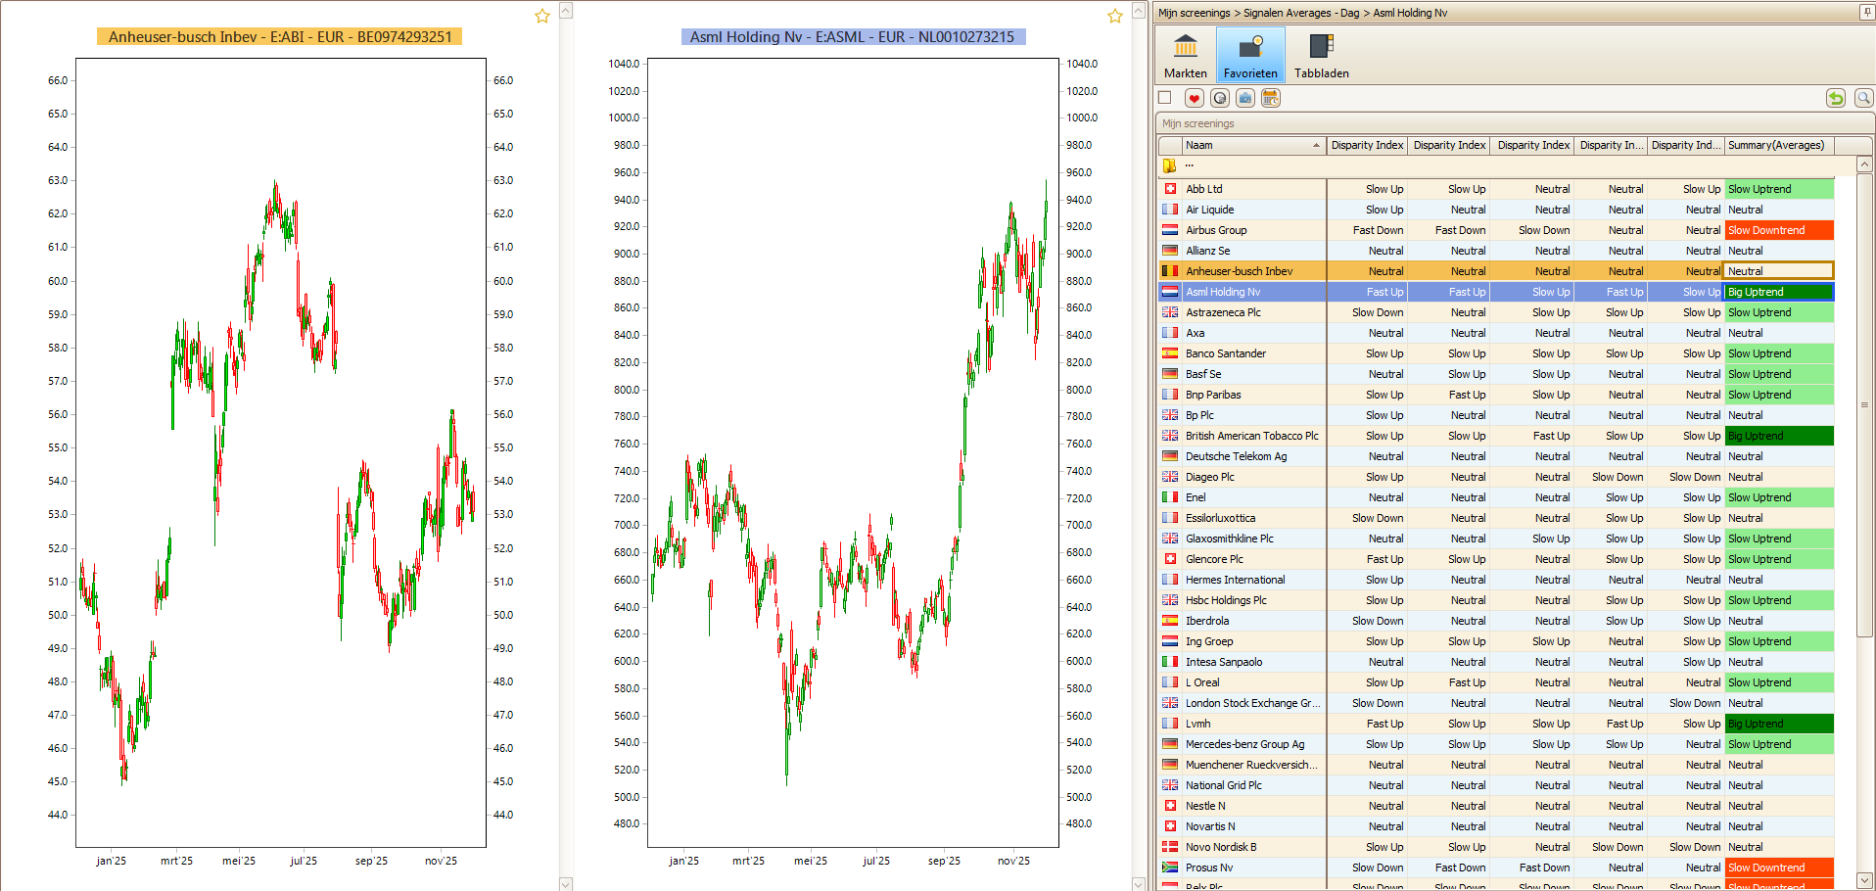Click the green refresh arrow icon
1876x891 pixels.
1836,98
